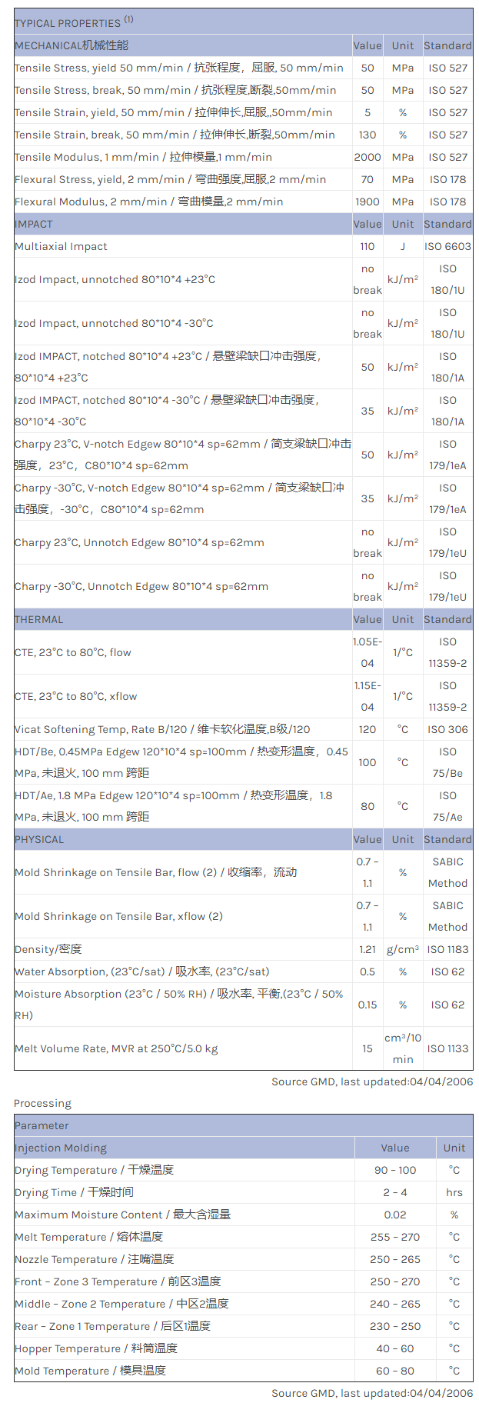Click the Tensile Modulus row label
This screenshot has width=479, height=1403.
pos(143,157)
